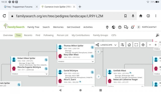Image resolution: width=161 pixels, height=94 pixels.
Task: Tap the microphone voice search icon
Action: coord(133,16)
